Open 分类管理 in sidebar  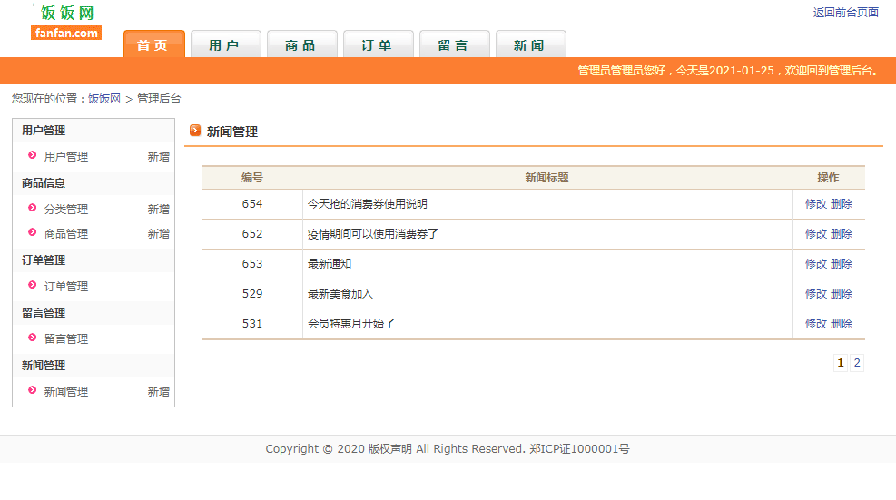[66, 209]
